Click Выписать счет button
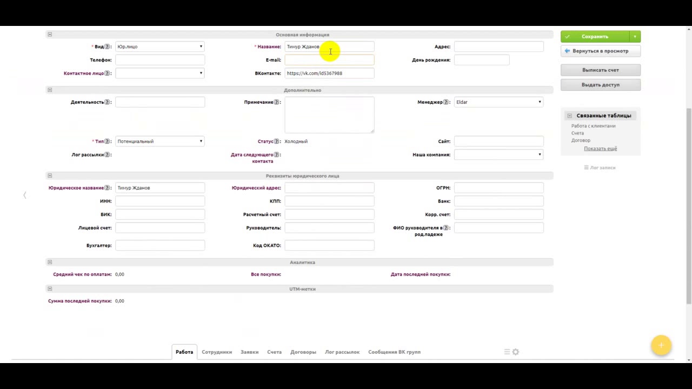 pyautogui.click(x=601, y=70)
